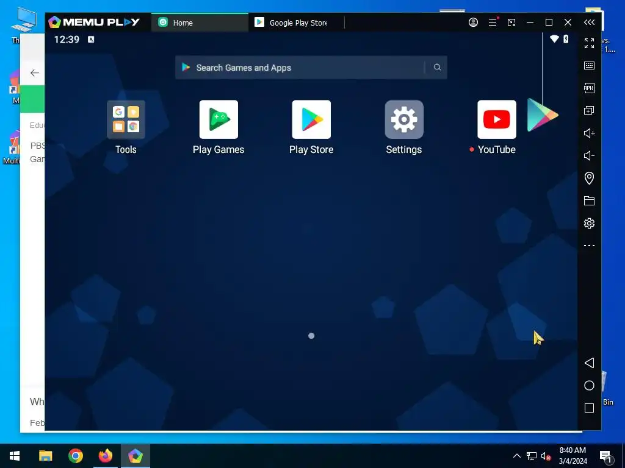
Task: Open the MEmu account profile icon
Action: point(473,23)
